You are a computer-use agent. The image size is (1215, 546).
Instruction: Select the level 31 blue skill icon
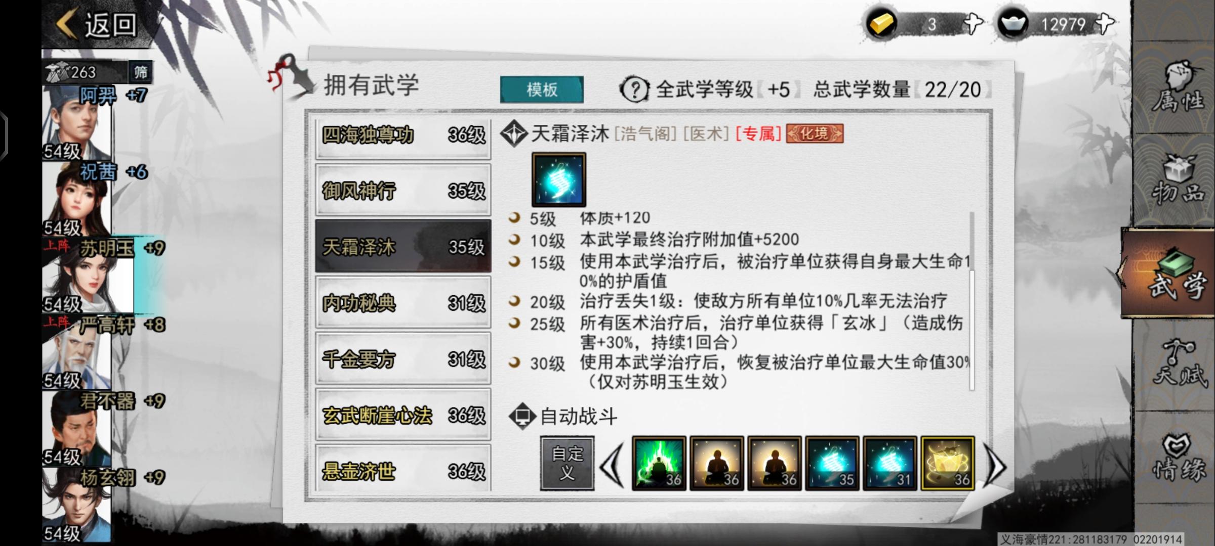890,463
